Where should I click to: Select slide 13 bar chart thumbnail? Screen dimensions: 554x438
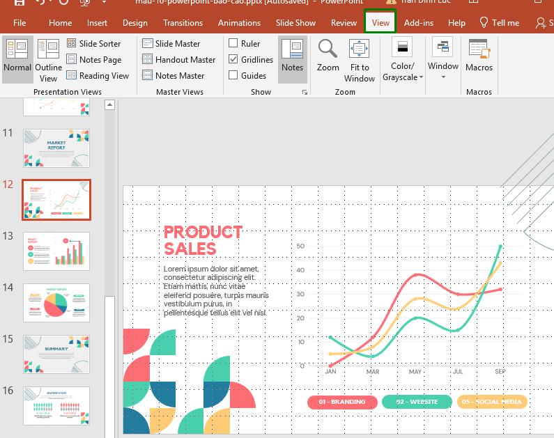coord(56,251)
